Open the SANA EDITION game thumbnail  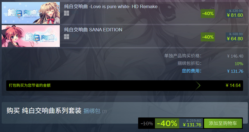(x=31, y=36)
